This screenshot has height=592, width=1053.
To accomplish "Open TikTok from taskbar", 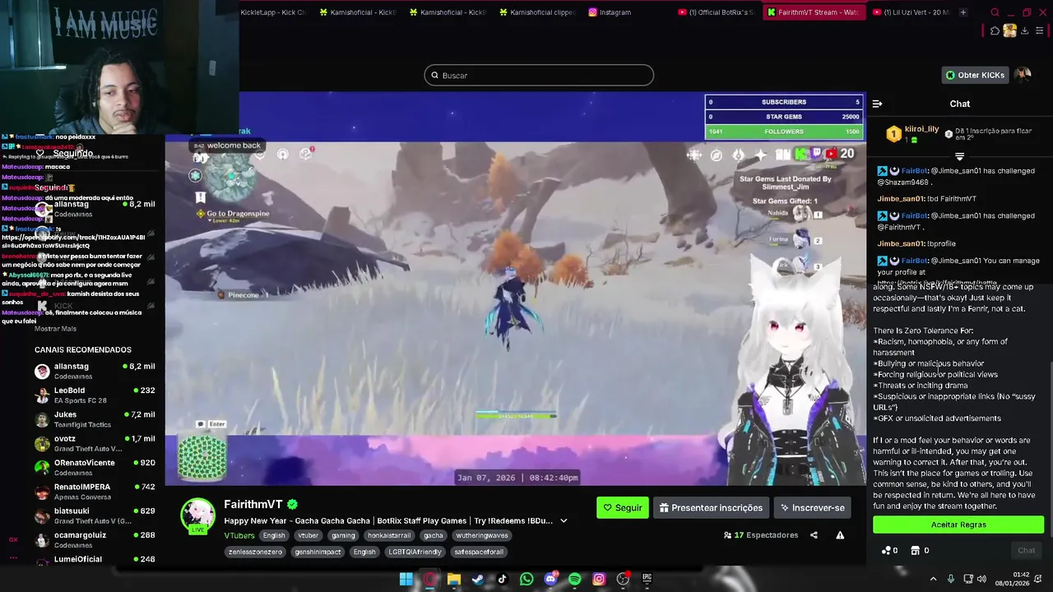I will coord(502,579).
